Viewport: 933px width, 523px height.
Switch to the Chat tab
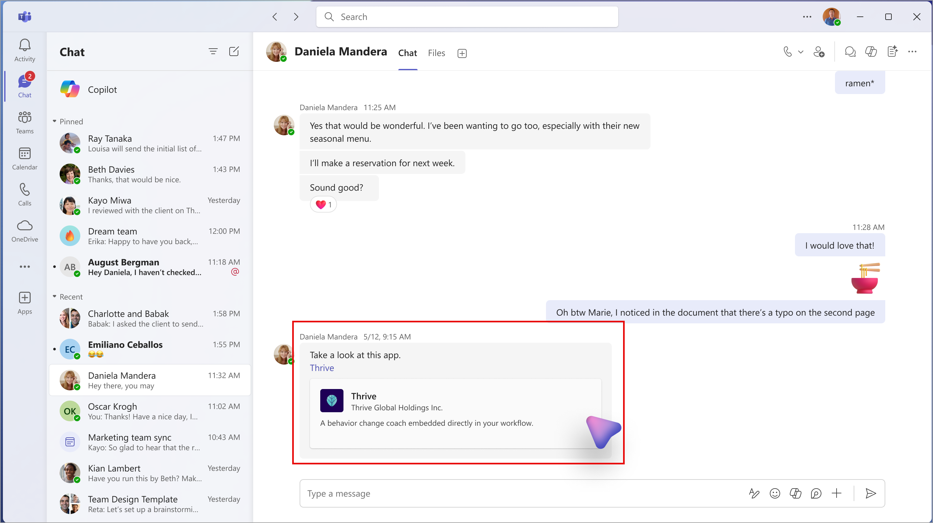[407, 52]
